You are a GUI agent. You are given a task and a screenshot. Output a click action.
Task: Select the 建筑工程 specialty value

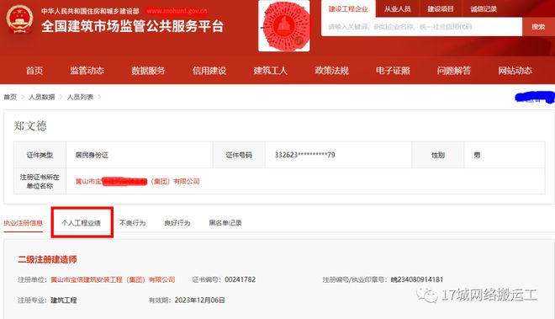click(64, 300)
